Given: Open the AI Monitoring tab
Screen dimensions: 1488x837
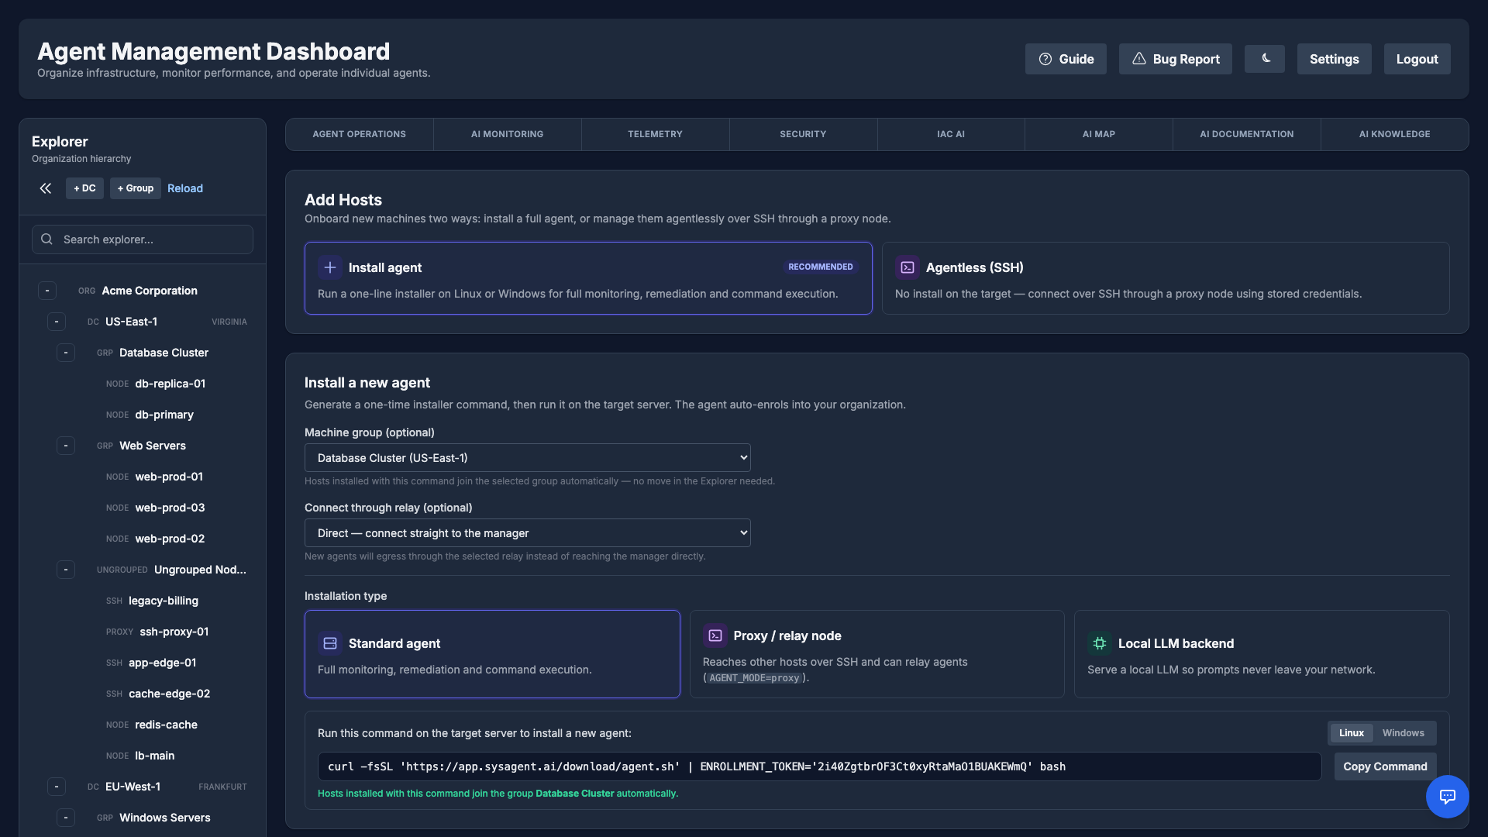Looking at the screenshot, I should pos(507,134).
